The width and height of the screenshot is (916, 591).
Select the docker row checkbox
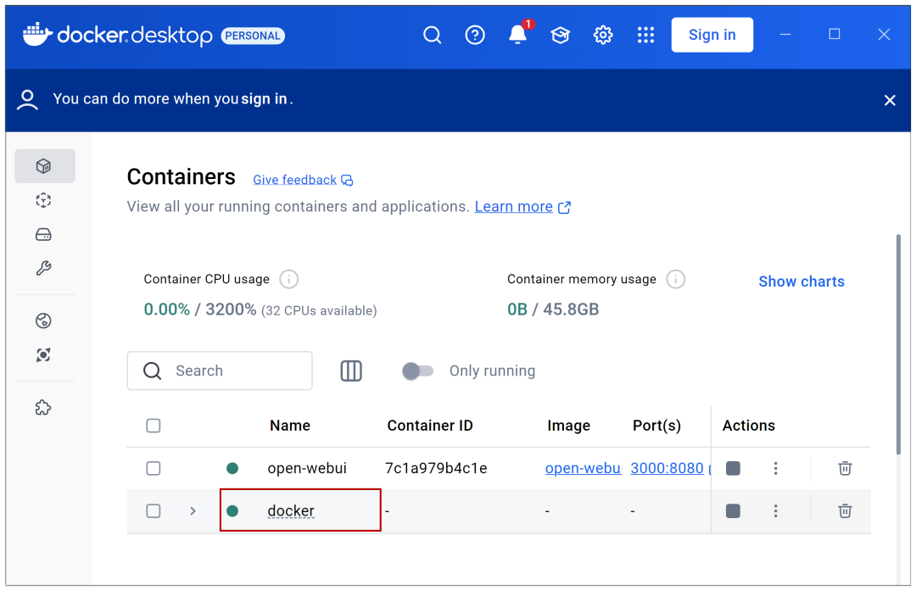point(153,511)
